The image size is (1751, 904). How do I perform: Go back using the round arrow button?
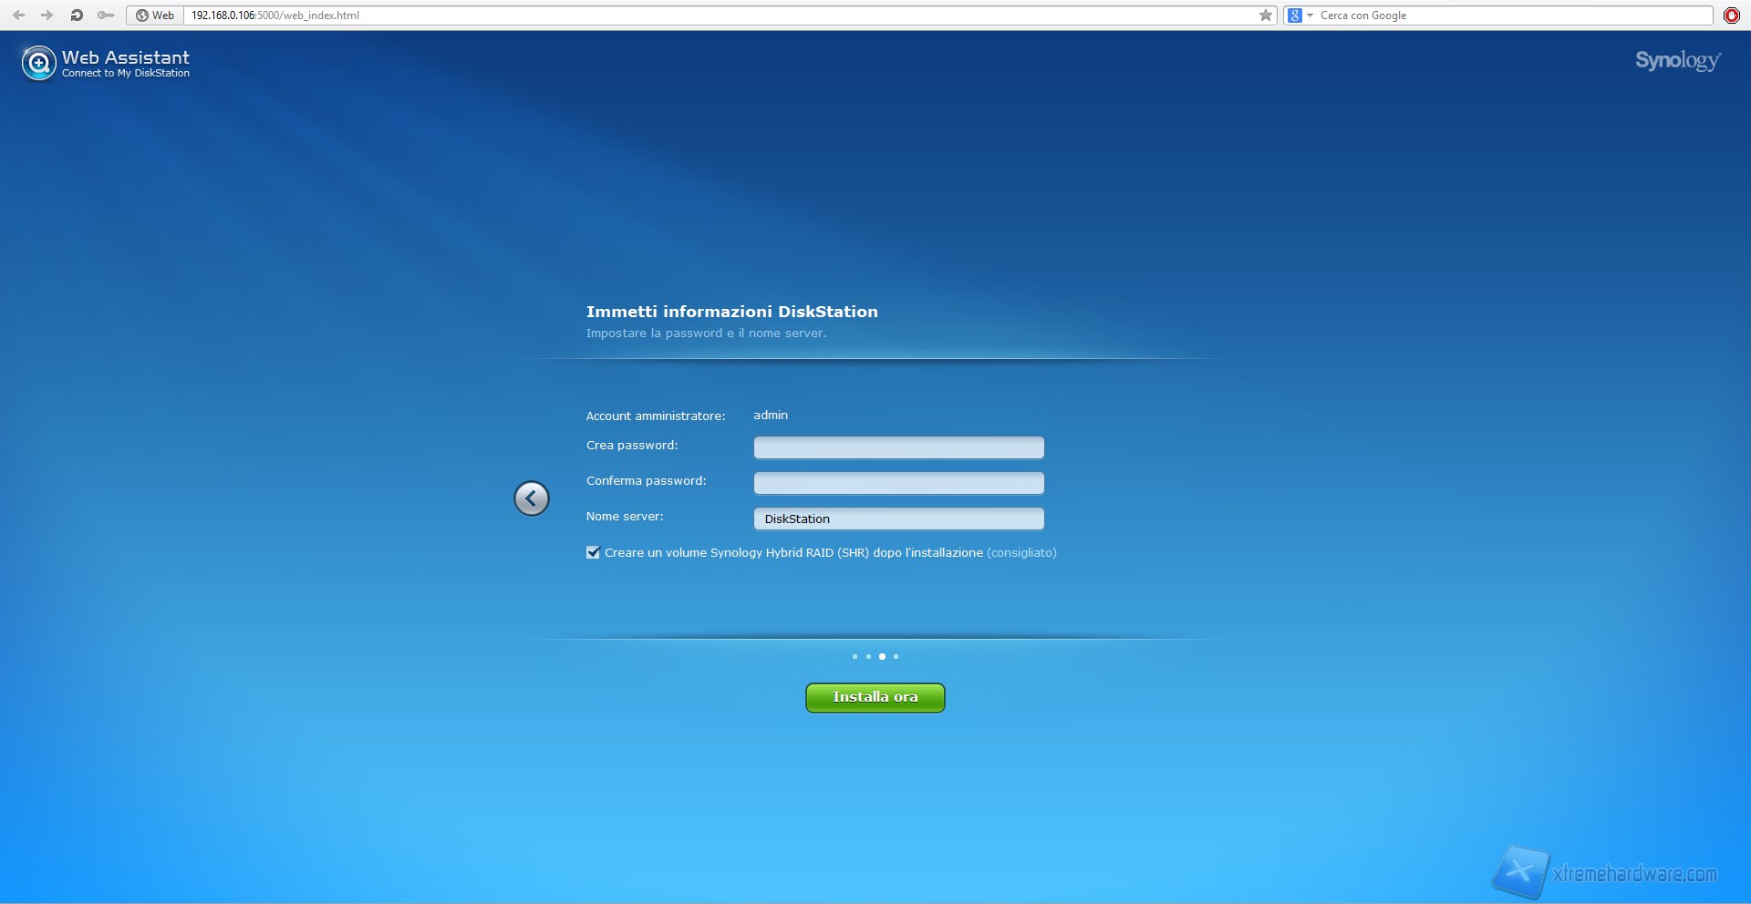[x=531, y=498]
